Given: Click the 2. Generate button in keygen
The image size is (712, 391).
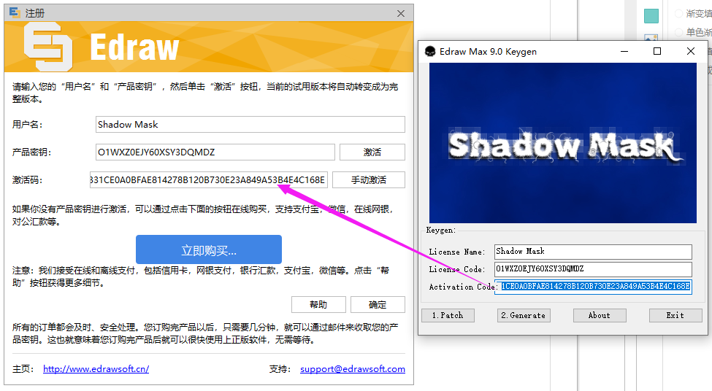Looking at the screenshot, I should coord(524,315).
